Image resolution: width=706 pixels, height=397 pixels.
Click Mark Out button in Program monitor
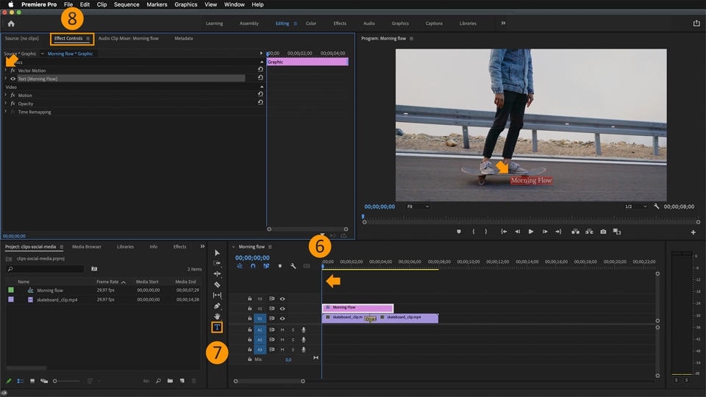[486, 232]
